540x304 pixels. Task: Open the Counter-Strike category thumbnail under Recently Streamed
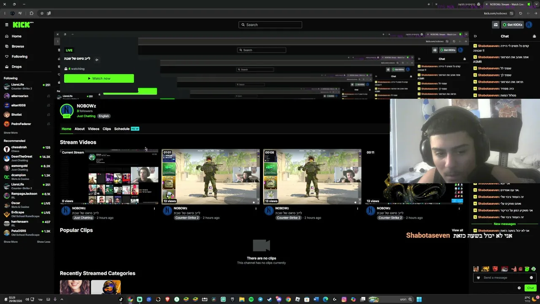point(106,287)
